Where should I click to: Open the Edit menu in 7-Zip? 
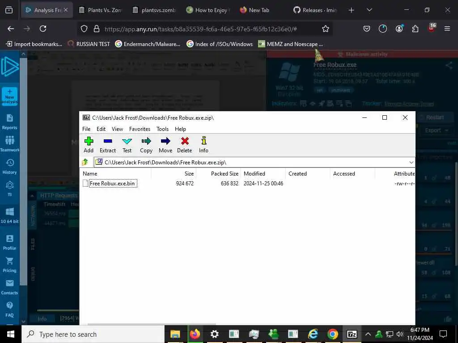tap(101, 129)
